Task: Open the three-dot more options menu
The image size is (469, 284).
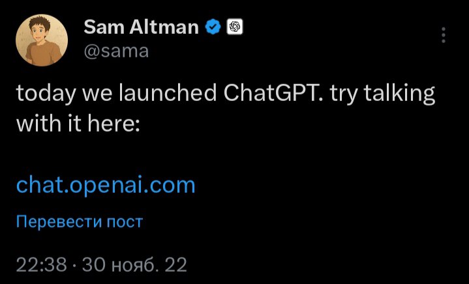Action: point(444,35)
